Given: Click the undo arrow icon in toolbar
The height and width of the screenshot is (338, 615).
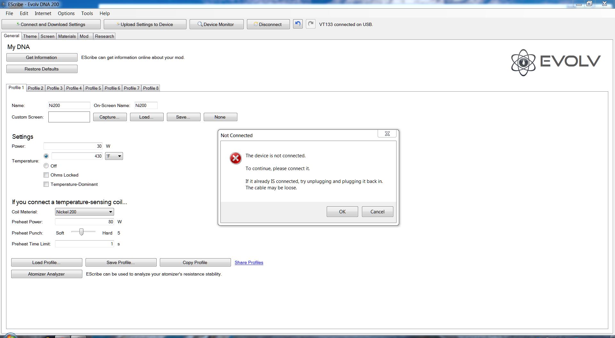Looking at the screenshot, I should pyautogui.click(x=298, y=24).
